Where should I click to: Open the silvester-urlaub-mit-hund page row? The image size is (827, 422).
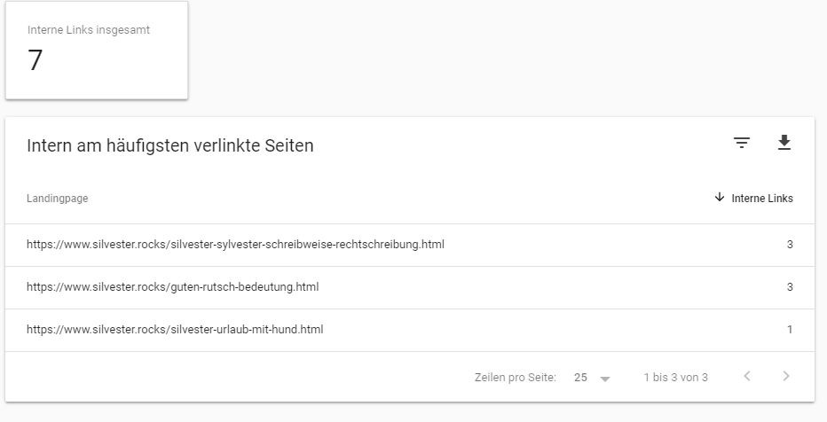click(x=175, y=330)
